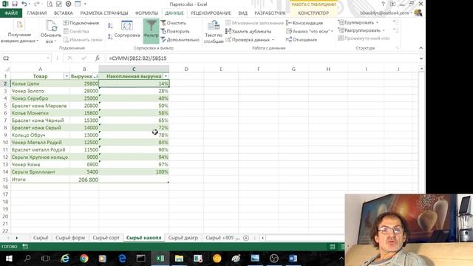
Task: Click Удалить дубликаты
Action: click(x=248, y=31)
